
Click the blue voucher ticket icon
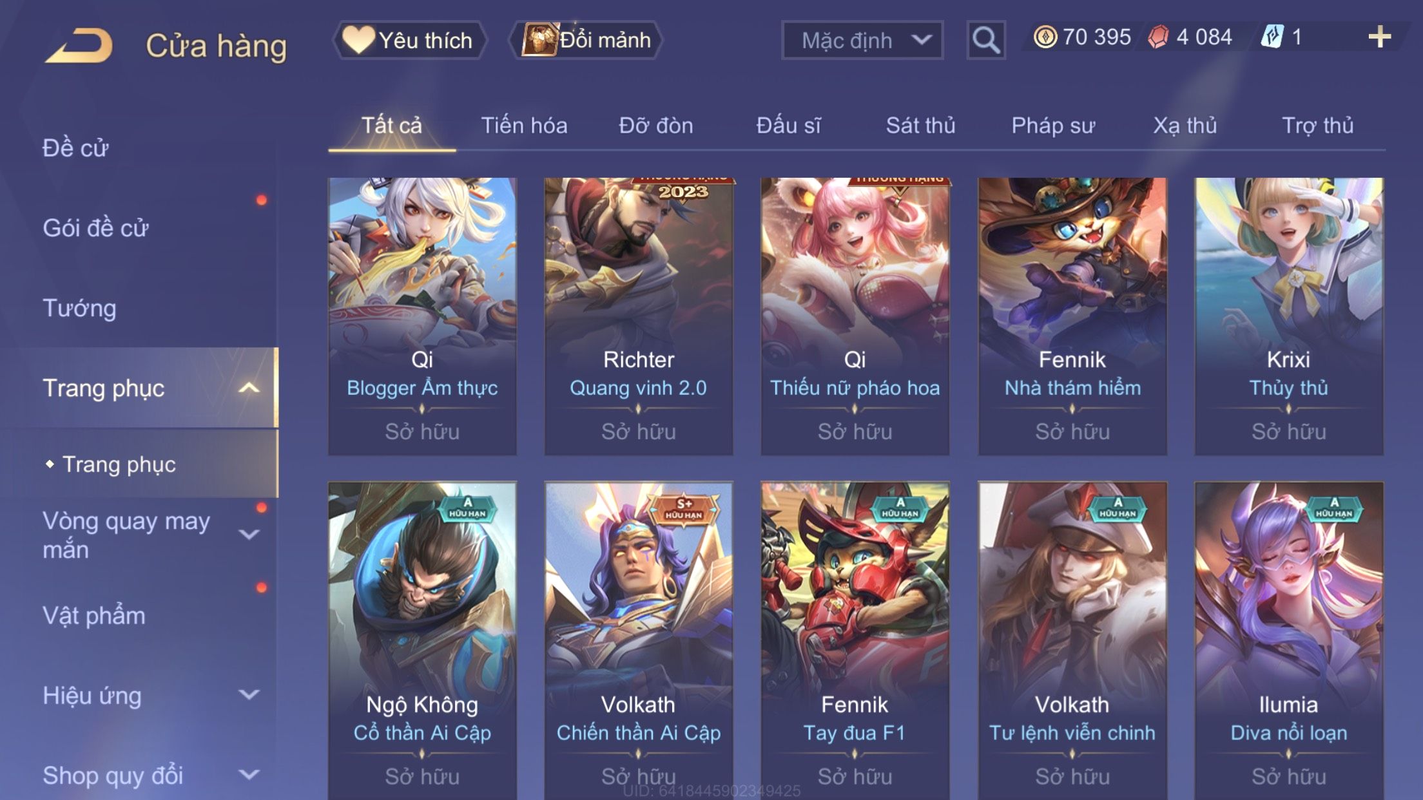point(1272,37)
